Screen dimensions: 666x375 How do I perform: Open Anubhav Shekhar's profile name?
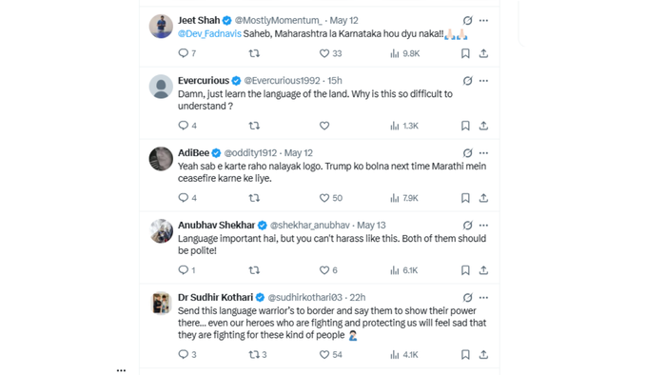point(216,225)
